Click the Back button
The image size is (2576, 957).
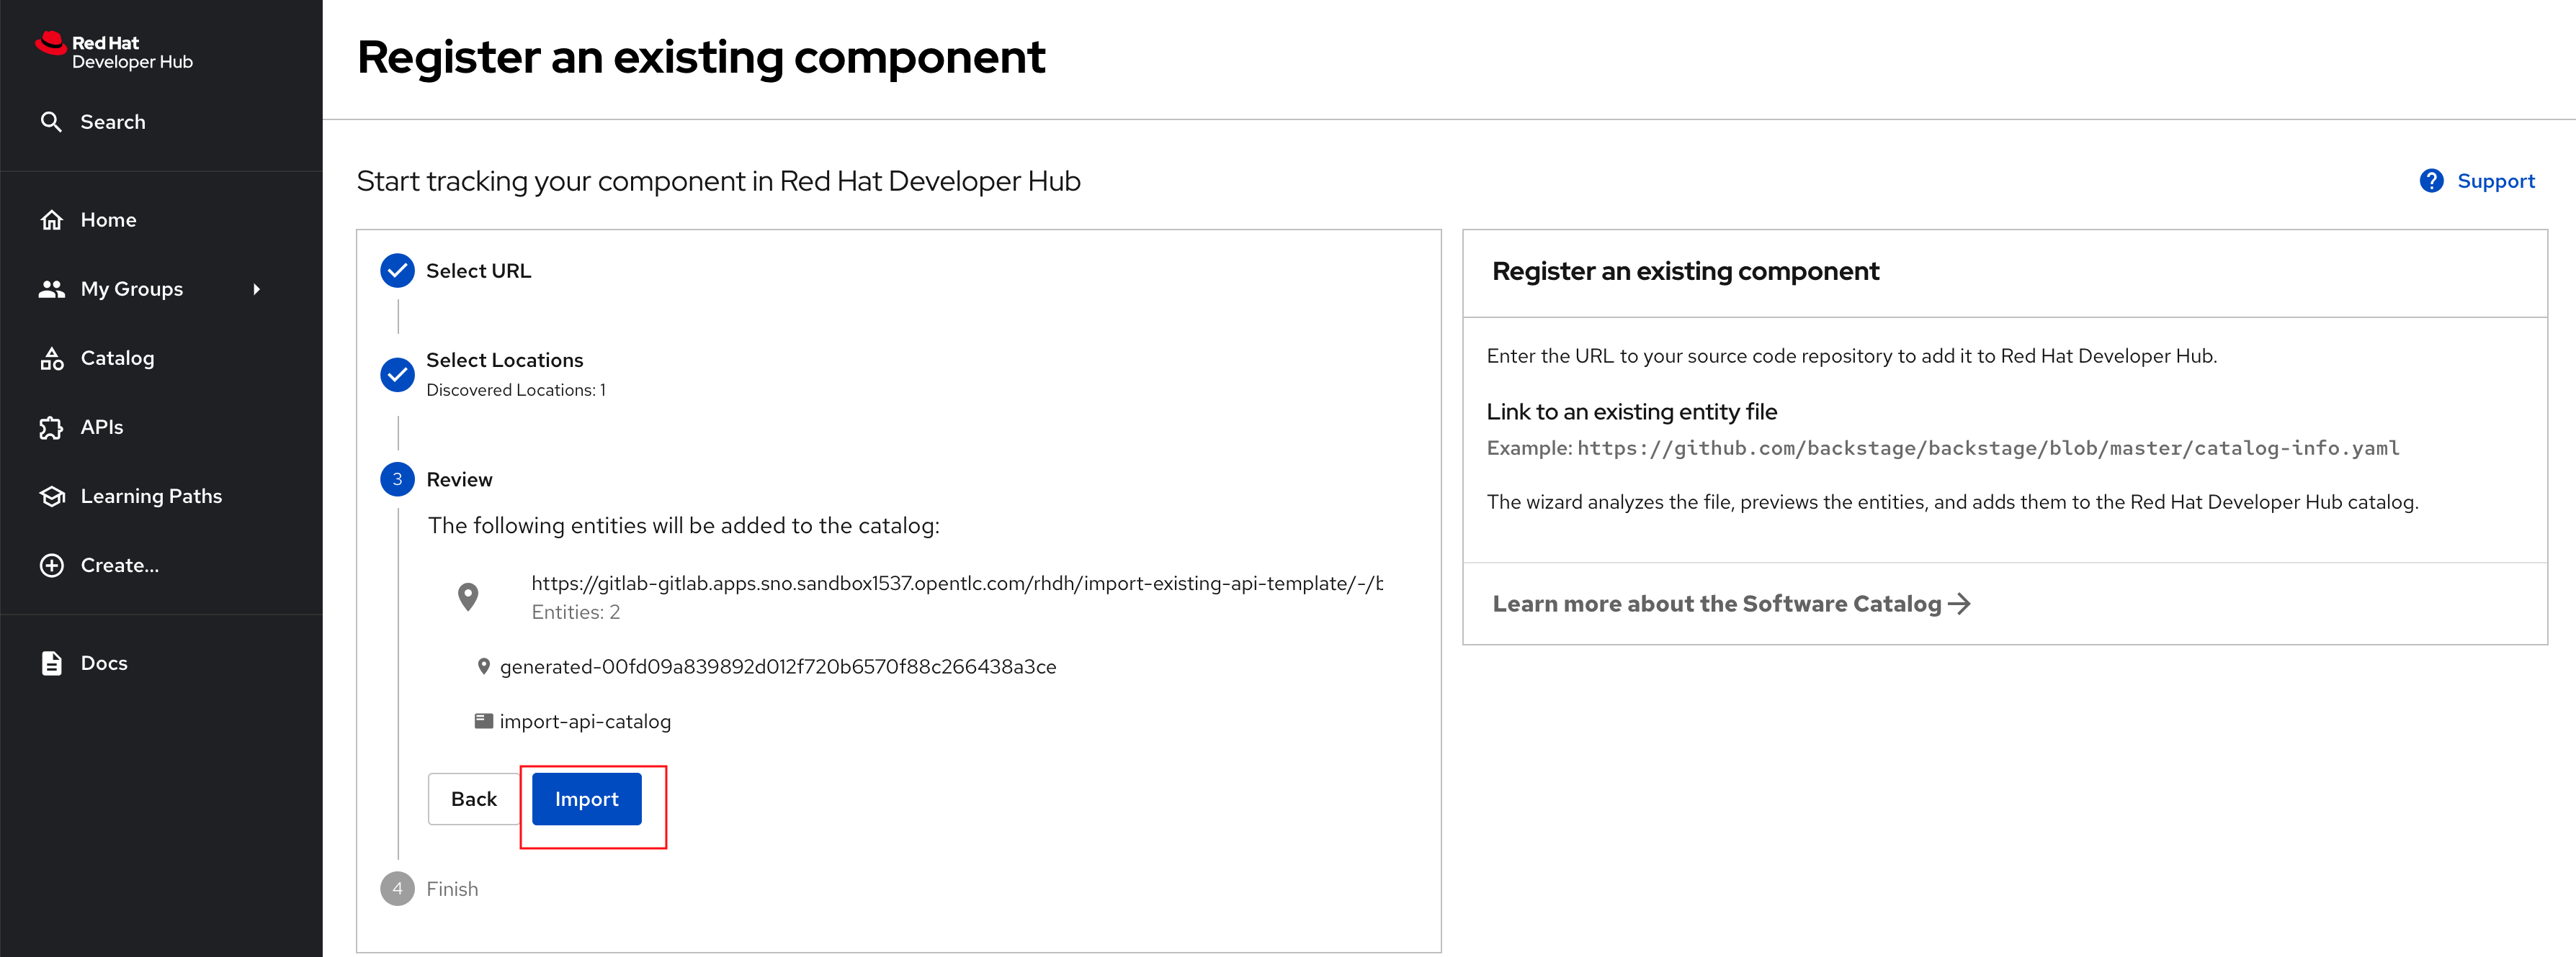tap(474, 799)
